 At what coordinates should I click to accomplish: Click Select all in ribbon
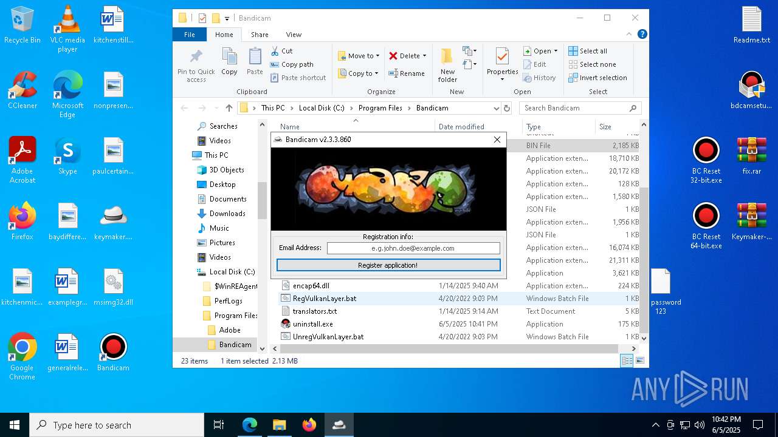coord(588,51)
